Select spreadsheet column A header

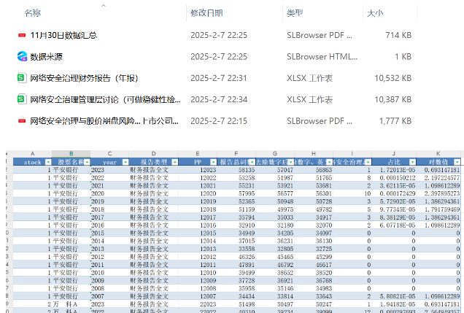point(33,154)
